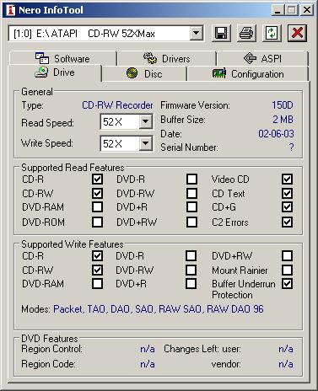Toggle the C2 Errors checkbox
This screenshot has height=391, width=318.
287,222
